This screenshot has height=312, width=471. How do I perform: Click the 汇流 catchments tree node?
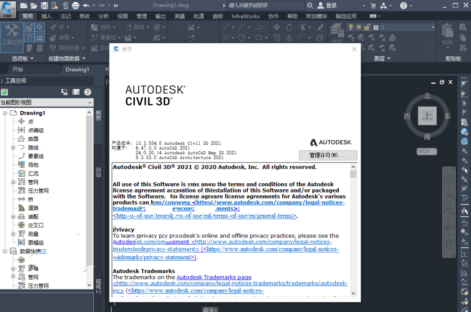point(33,173)
